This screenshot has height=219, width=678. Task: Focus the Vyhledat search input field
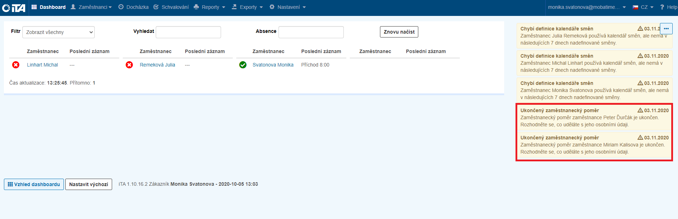188,32
